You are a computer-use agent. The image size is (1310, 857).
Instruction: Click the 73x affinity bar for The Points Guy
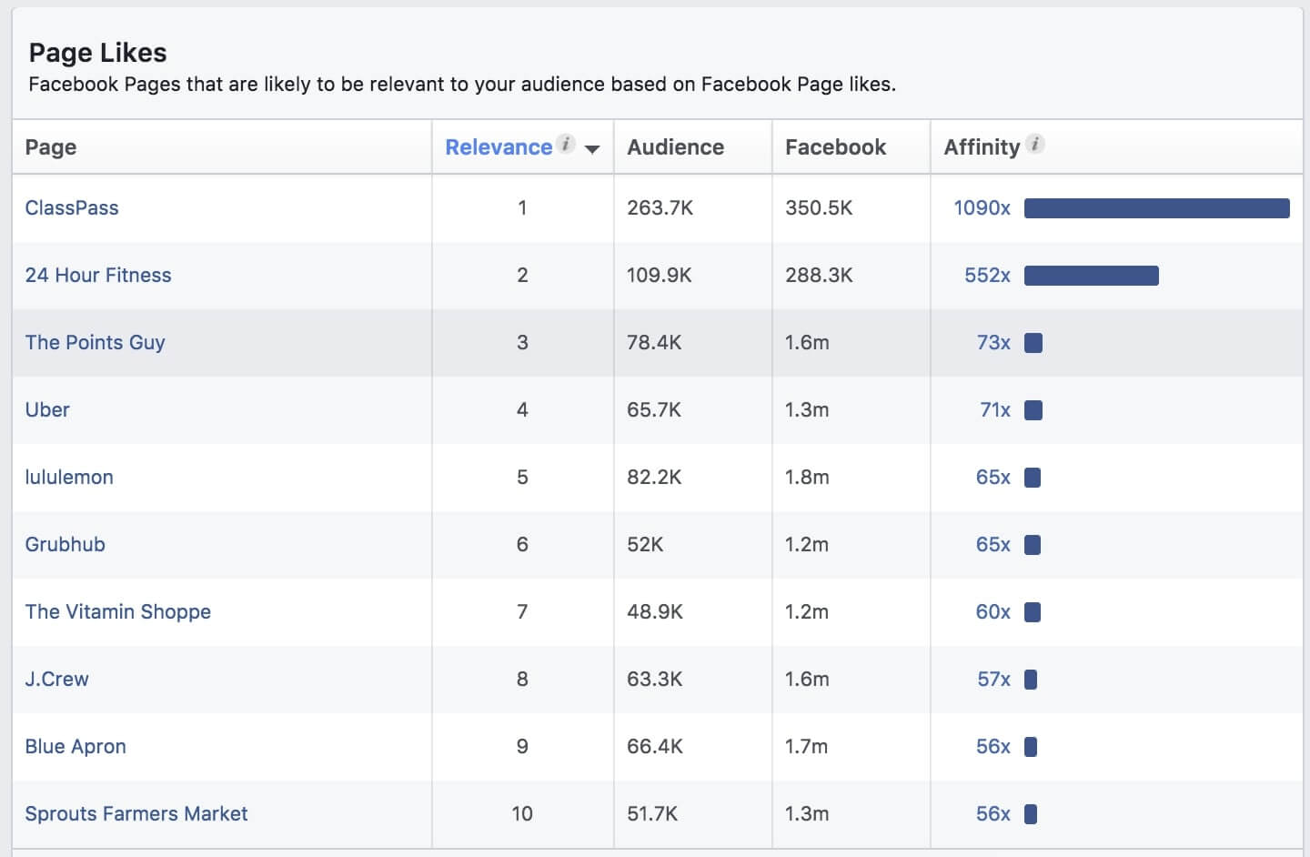click(x=1033, y=343)
